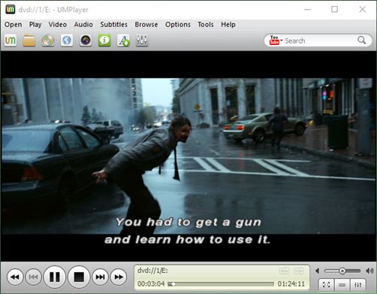Click the elapsed time 00:03:04
Image resolution: width=377 pixels, height=294 pixels.
151,284
